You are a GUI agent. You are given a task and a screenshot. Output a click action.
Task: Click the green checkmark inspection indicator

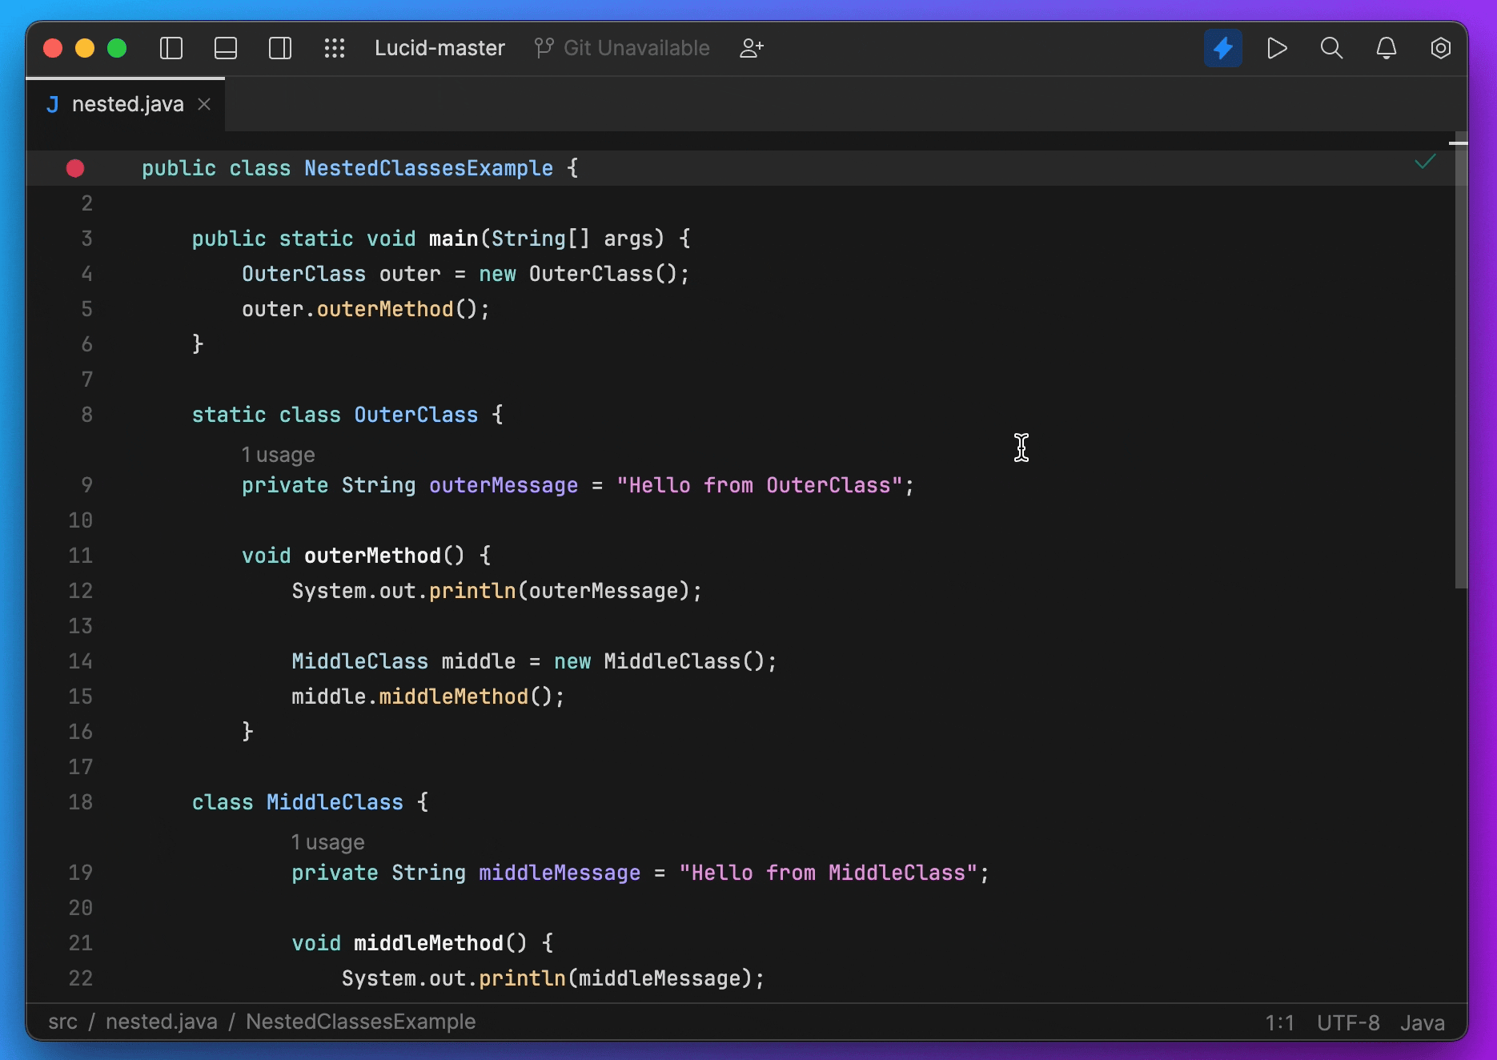(1425, 163)
